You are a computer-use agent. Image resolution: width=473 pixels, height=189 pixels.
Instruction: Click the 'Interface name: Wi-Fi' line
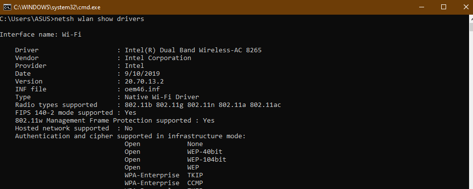pyautogui.click(x=41, y=35)
